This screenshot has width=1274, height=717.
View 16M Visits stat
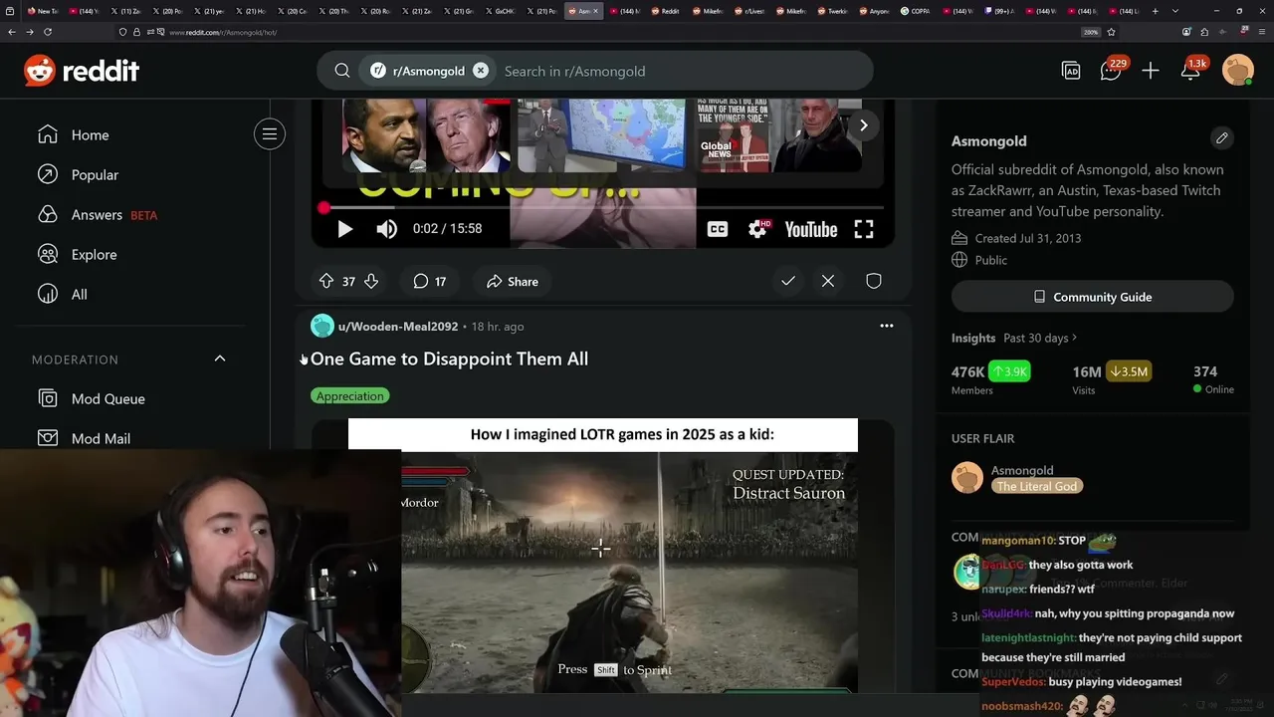click(1111, 379)
